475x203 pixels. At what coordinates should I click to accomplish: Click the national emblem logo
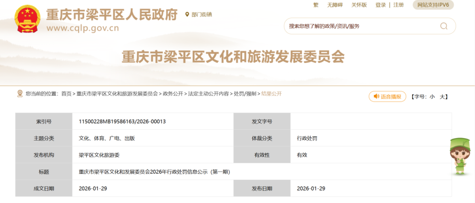pyautogui.click(x=27, y=20)
